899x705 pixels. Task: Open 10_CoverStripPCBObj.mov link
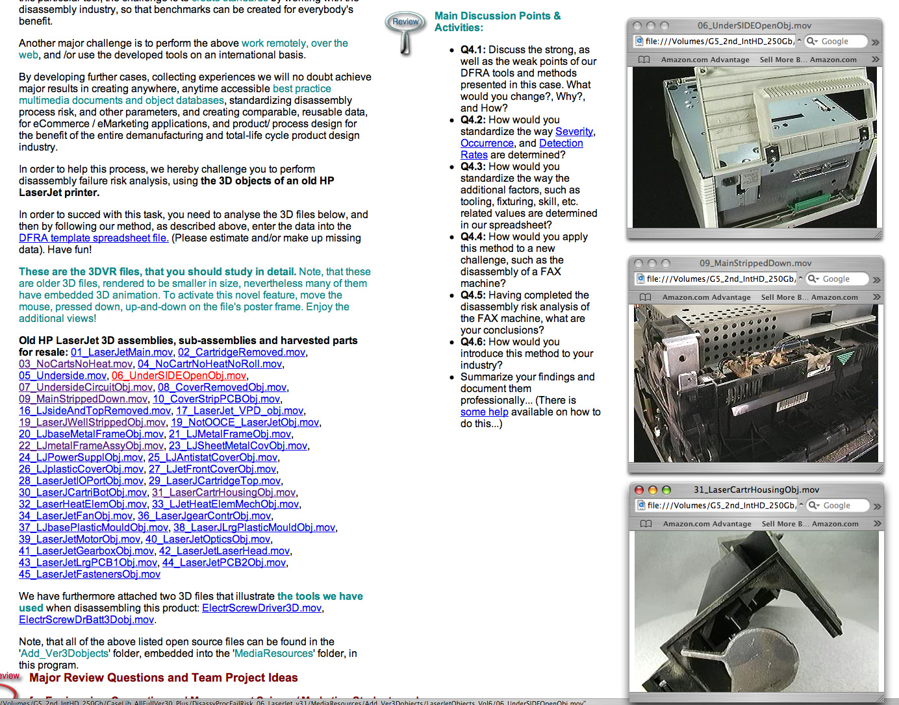[216, 399]
